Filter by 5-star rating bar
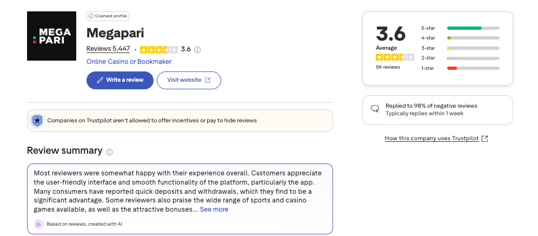Viewport: 538px width, 236px height. (473, 28)
